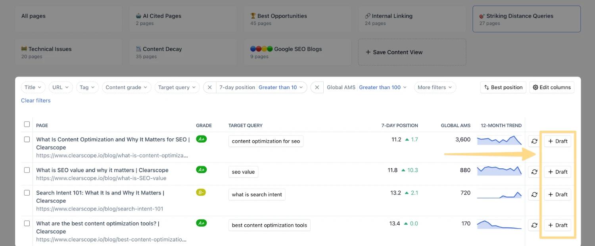Check the Search Intent 101 row checkbox
Viewport: 595px width, 246px height.
click(x=27, y=193)
